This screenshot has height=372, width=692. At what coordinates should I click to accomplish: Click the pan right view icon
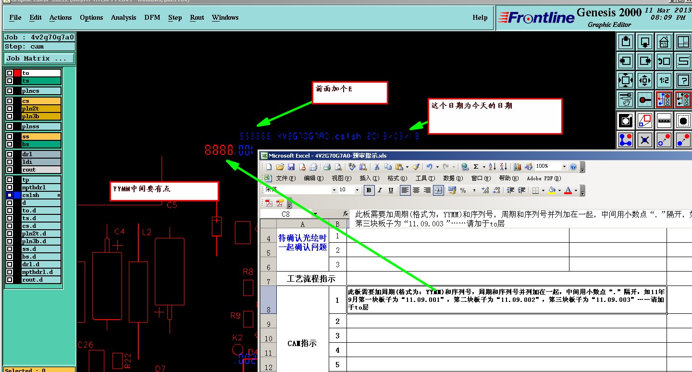coord(645,61)
